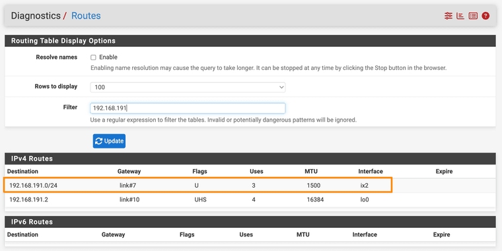The height and width of the screenshot is (251, 502).
Task: Open the red help question-mark icon
Action: click(485, 16)
